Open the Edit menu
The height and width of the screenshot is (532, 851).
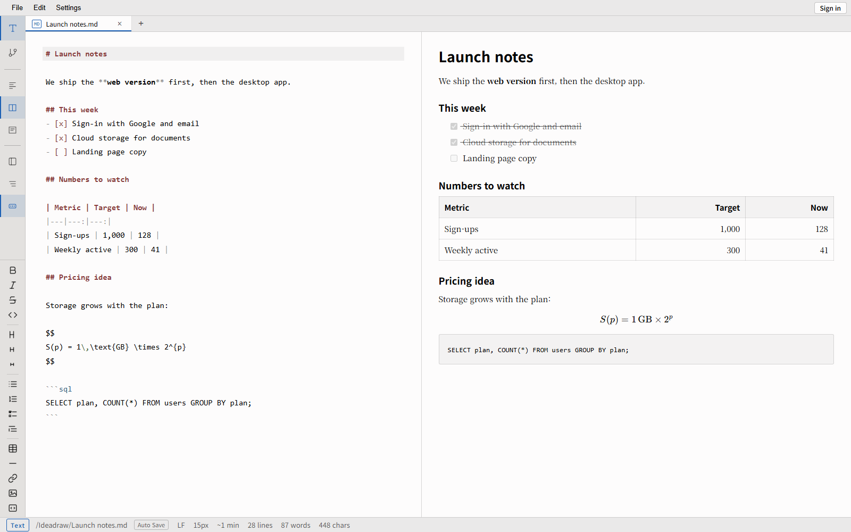pos(39,7)
